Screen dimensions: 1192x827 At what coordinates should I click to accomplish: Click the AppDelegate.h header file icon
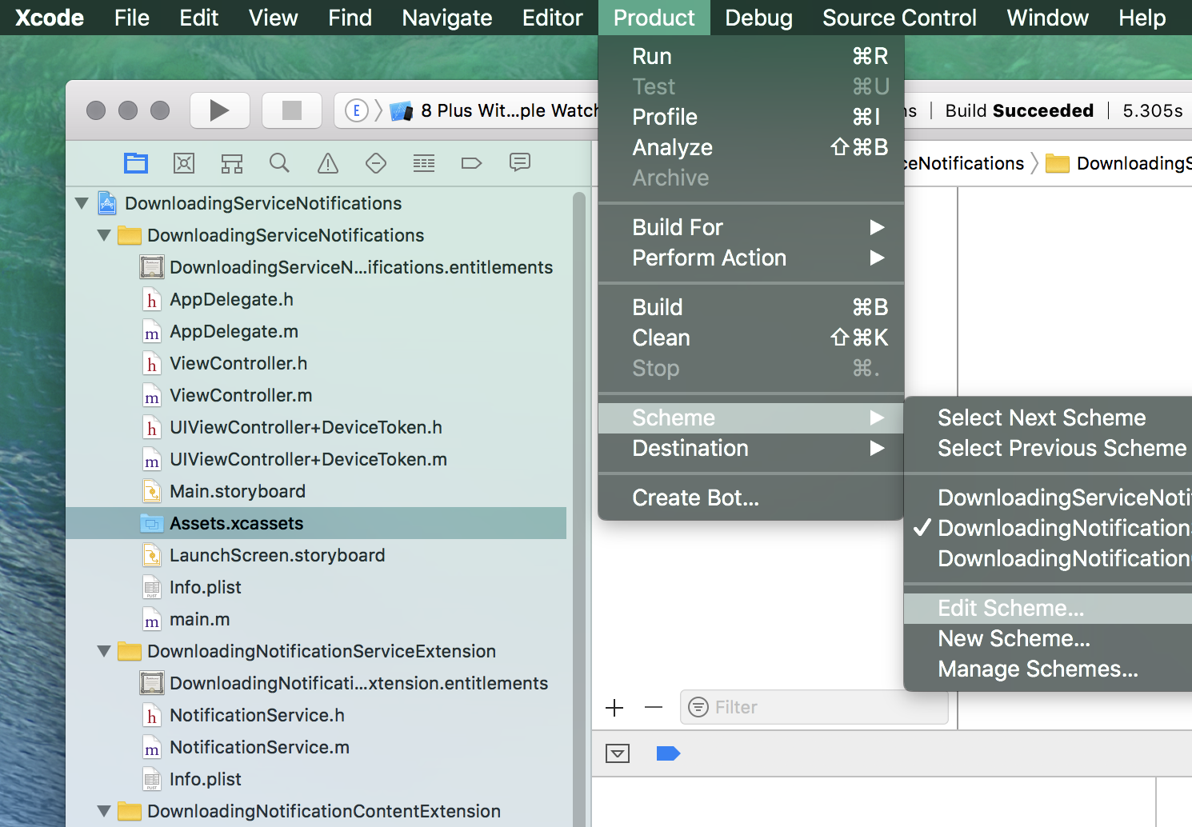(152, 300)
